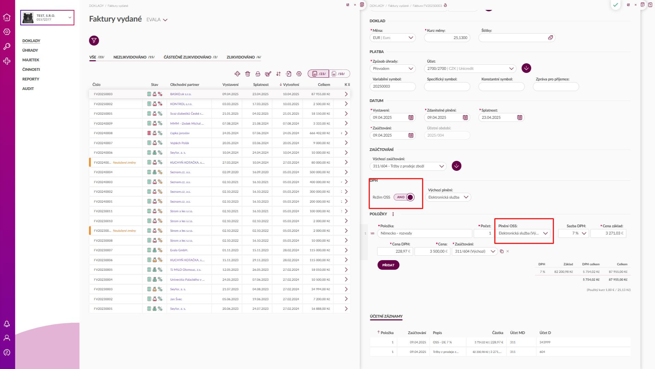Select the NEZLIKVIDOVÁNO /15/ tab
The height and width of the screenshot is (369, 655).
(x=134, y=57)
